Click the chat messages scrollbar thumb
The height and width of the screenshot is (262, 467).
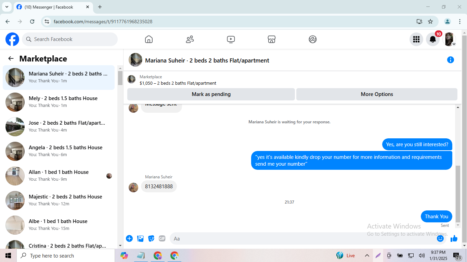tap(458, 194)
